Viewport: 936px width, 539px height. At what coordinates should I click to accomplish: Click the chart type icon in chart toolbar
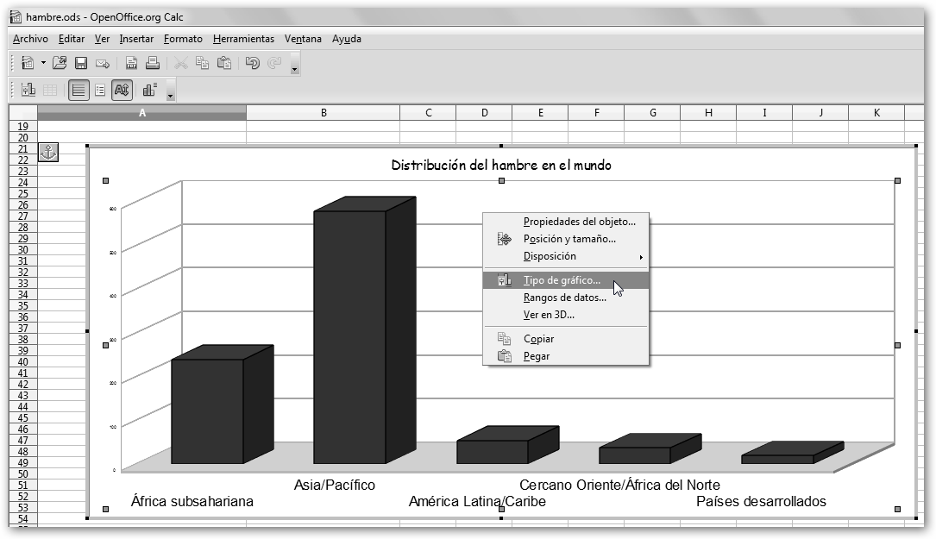[x=28, y=90]
